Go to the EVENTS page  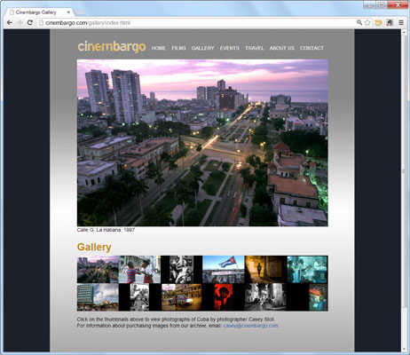tap(229, 48)
